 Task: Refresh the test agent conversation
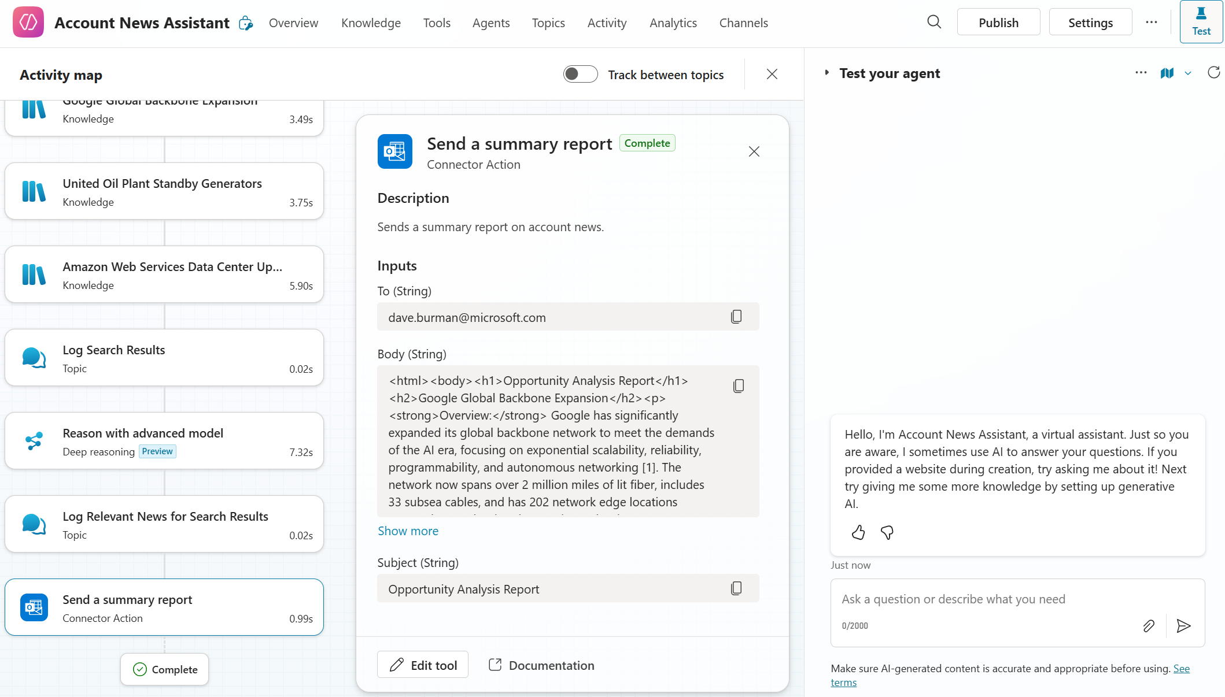tap(1213, 73)
